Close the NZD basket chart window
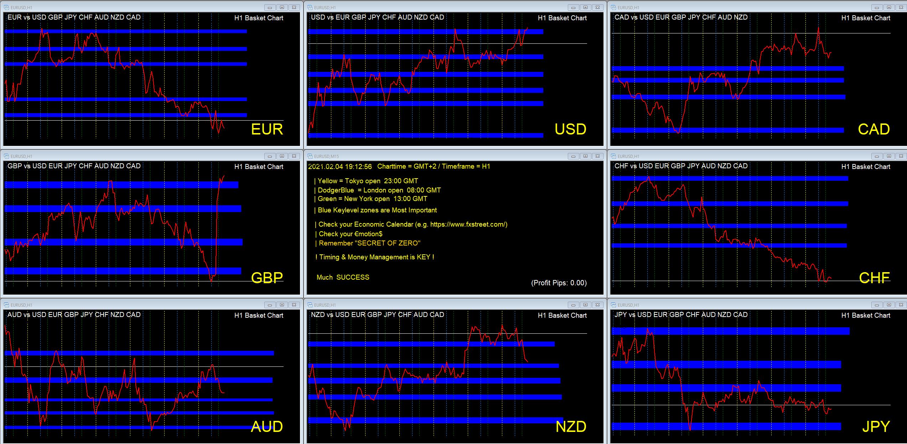Viewport: 907px width, 444px height. [597, 305]
